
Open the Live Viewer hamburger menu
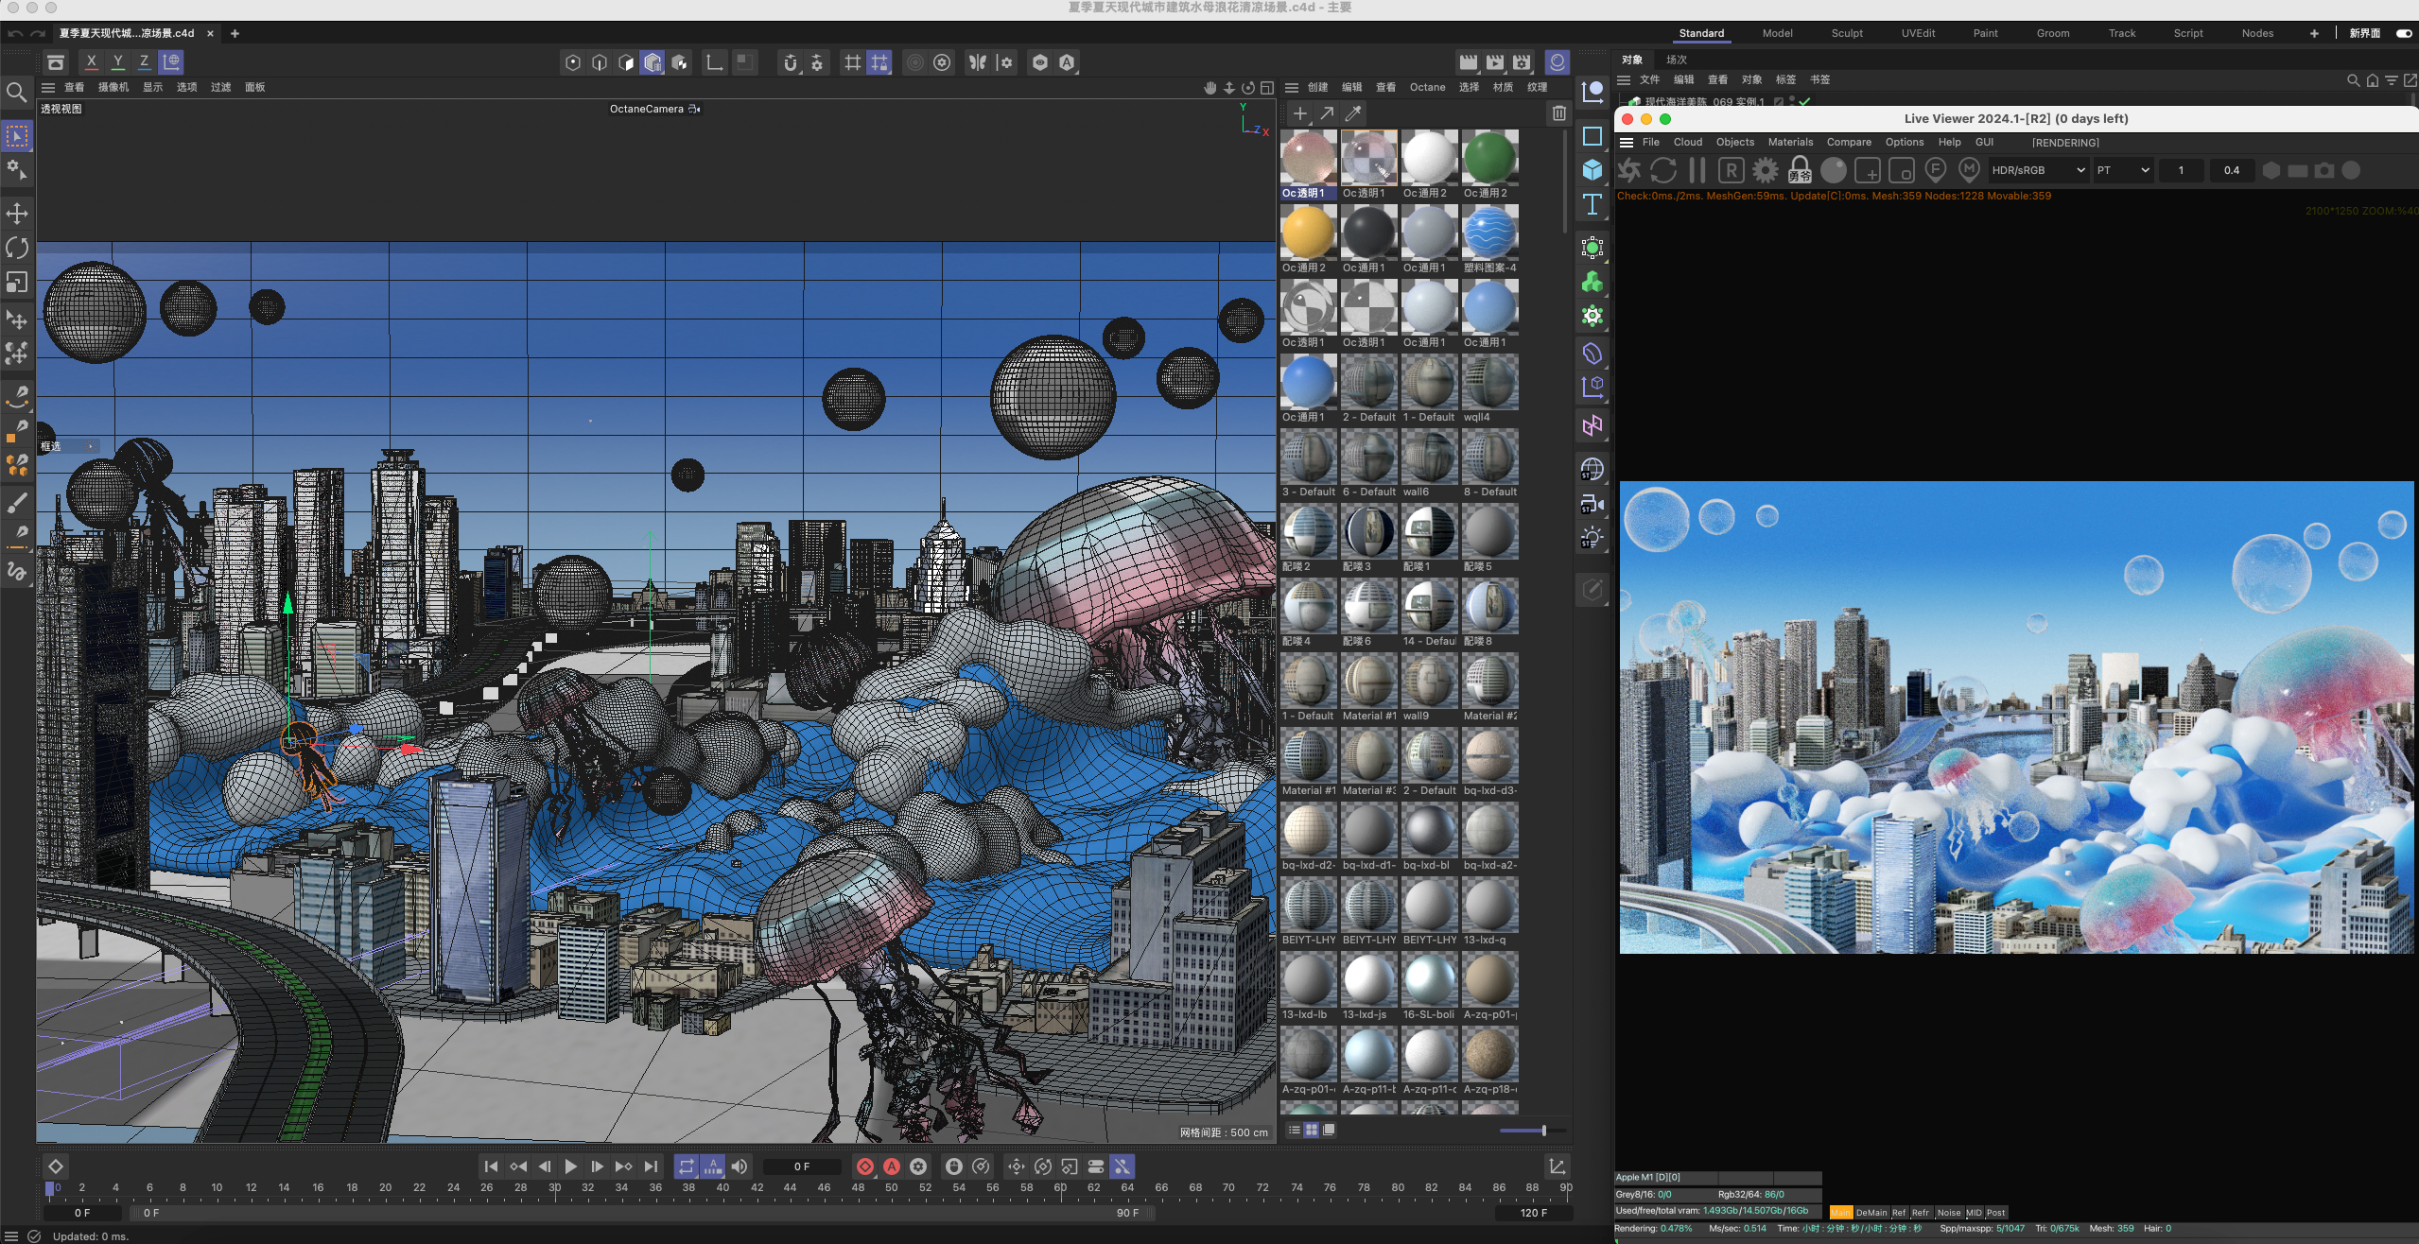coord(1627,143)
